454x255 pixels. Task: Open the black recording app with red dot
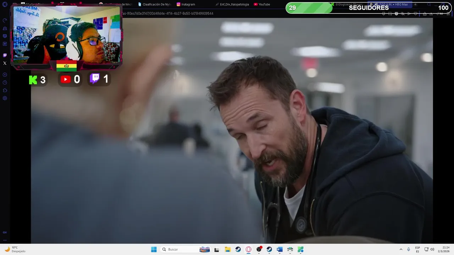pyautogui.click(x=259, y=249)
